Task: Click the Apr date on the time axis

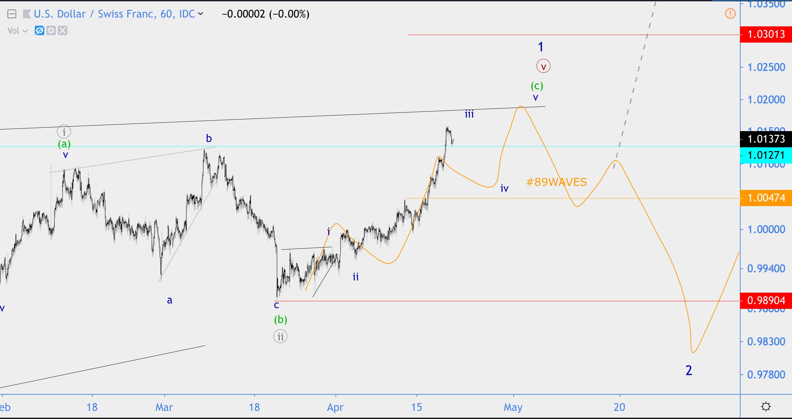Action: coord(335,408)
